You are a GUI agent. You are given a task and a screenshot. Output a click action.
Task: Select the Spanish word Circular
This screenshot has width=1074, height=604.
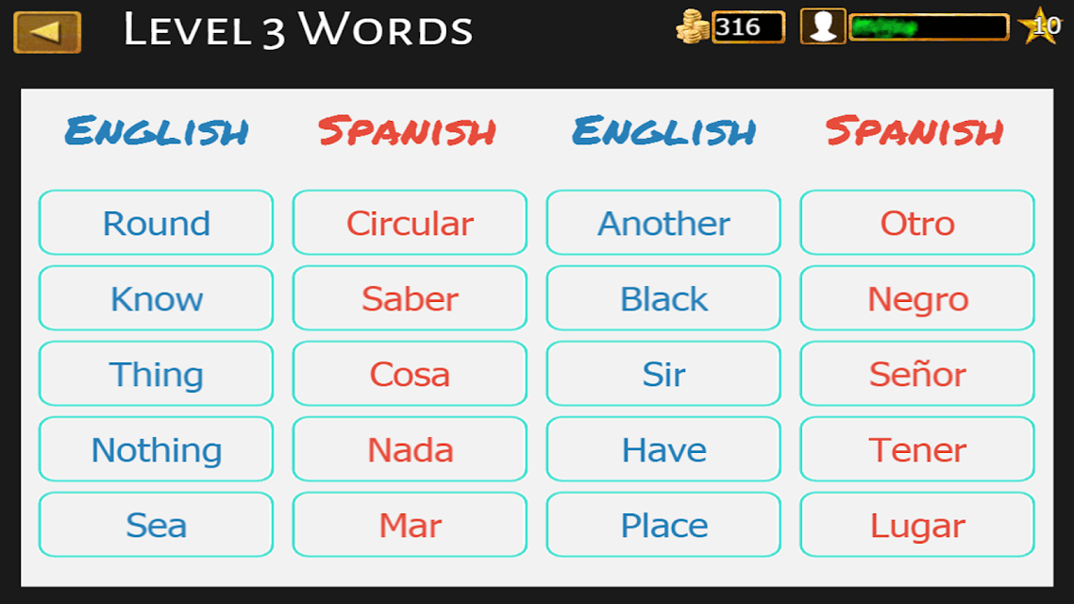click(x=410, y=223)
